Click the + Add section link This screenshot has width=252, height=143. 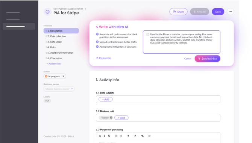pos(53,64)
